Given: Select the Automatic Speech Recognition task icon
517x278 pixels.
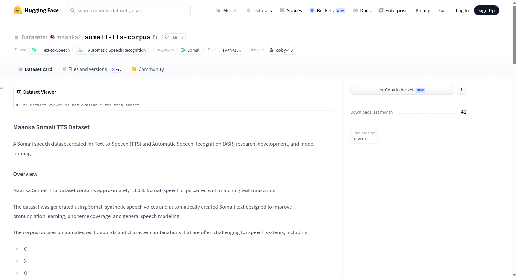Looking at the screenshot, I should tap(80, 50).
